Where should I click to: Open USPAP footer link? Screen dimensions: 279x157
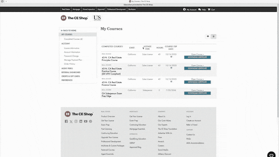(132, 143)
